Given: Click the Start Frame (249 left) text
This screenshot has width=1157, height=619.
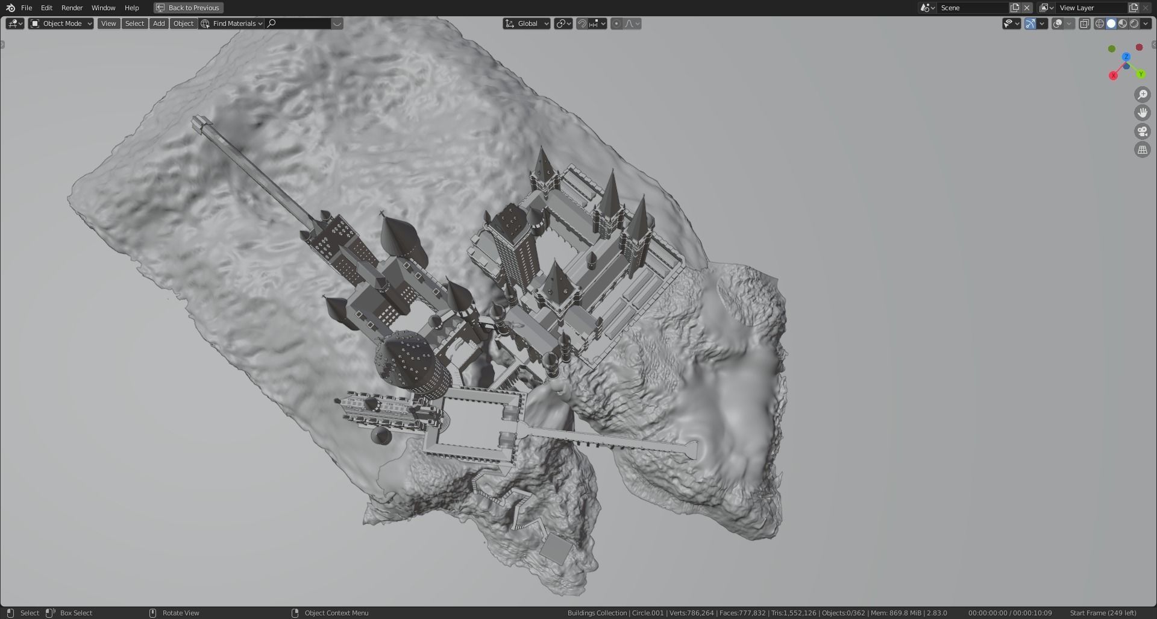Looking at the screenshot, I should [x=1103, y=613].
